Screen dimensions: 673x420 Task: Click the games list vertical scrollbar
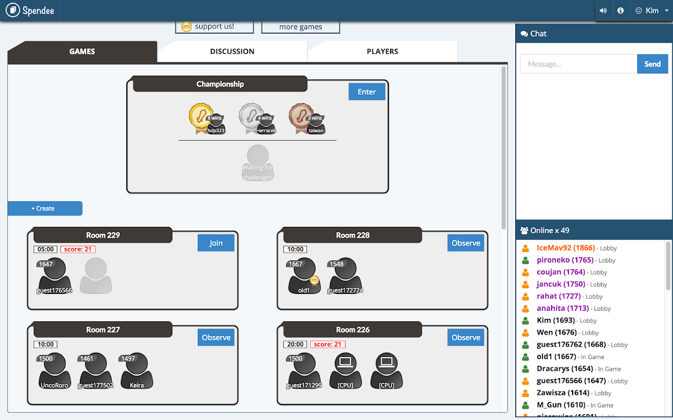pyautogui.click(x=504, y=147)
